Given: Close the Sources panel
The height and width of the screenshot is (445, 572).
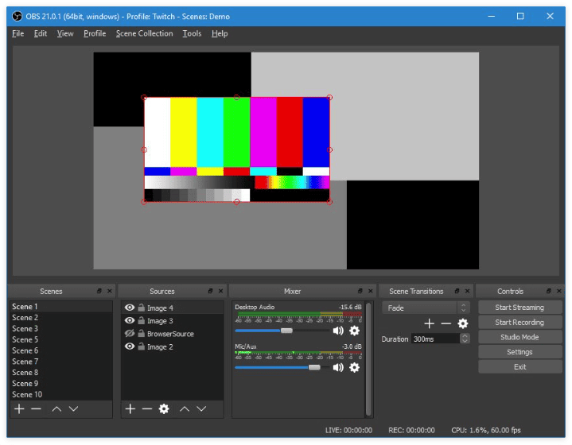Looking at the screenshot, I should 220,291.
